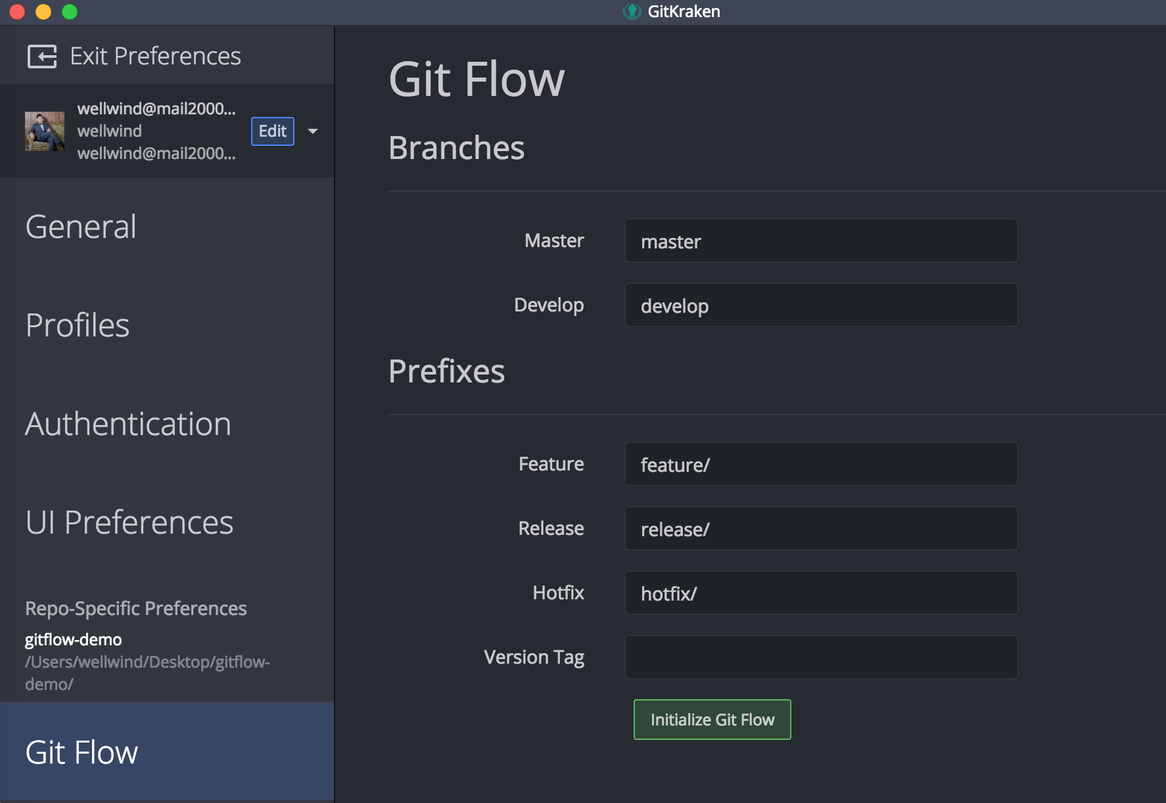Select the Release prefix text box
Screen dimensions: 1166x803
pyautogui.click(x=821, y=529)
